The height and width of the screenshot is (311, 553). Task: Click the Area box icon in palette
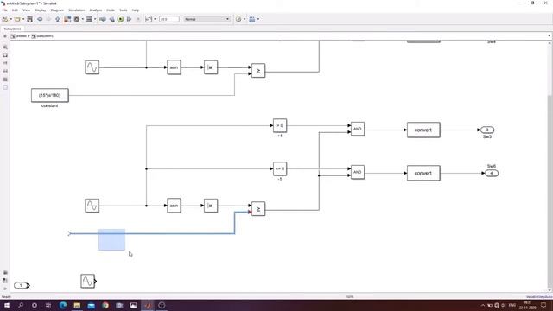coord(5,87)
